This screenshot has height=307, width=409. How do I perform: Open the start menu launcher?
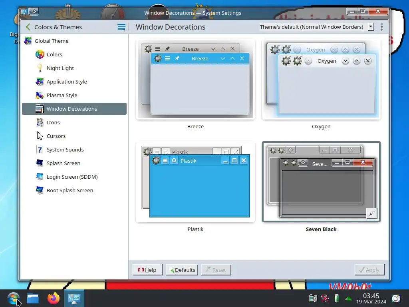point(13,298)
